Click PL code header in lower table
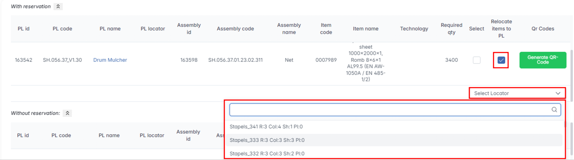Screen dimensions: 574x160 tap(61, 136)
